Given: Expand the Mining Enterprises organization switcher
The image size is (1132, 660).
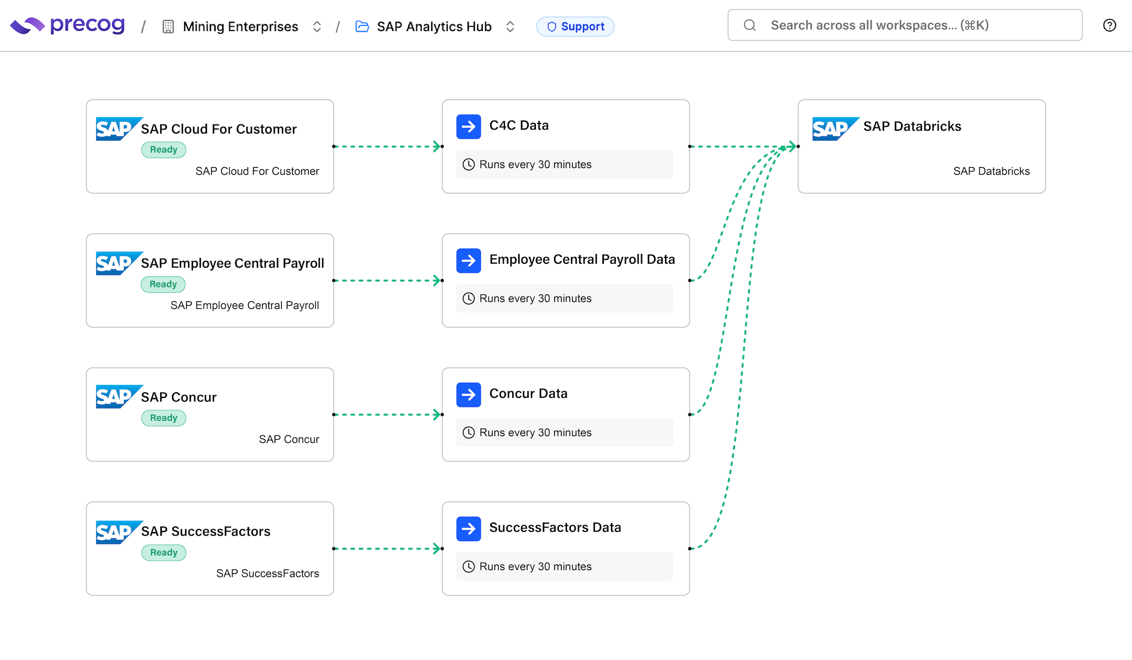Looking at the screenshot, I should (317, 27).
